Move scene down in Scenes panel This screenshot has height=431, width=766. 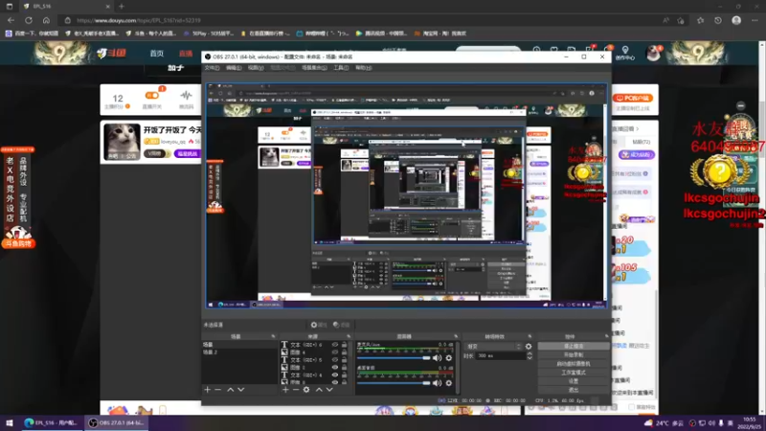click(241, 390)
